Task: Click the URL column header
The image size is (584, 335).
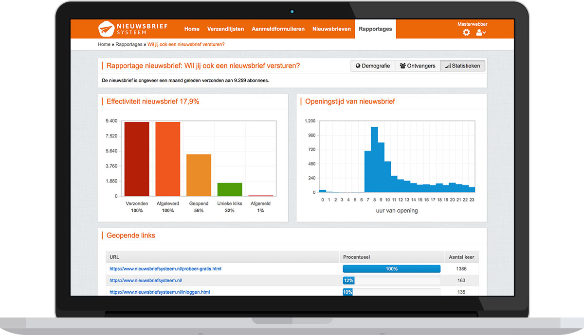Action: point(222,257)
